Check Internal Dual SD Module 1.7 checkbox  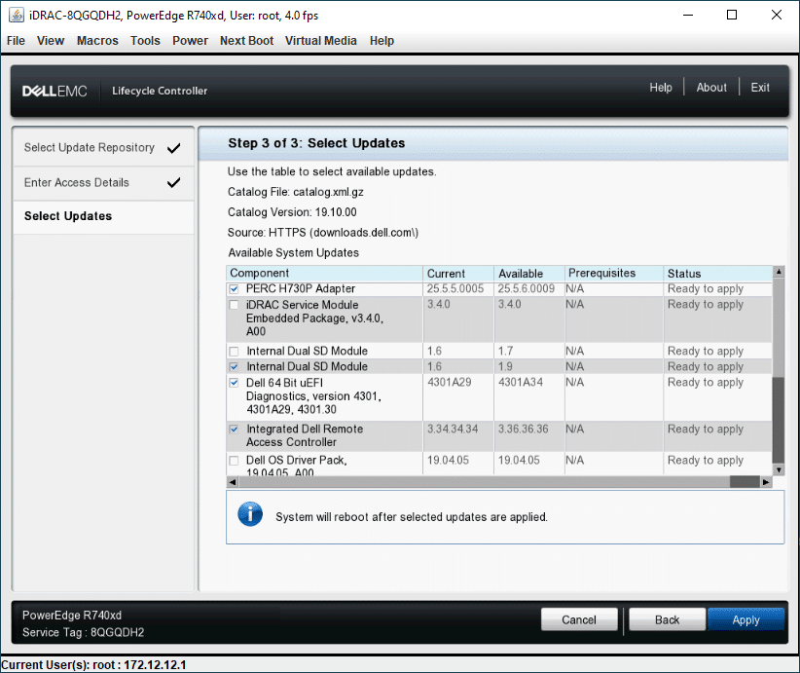coord(234,352)
